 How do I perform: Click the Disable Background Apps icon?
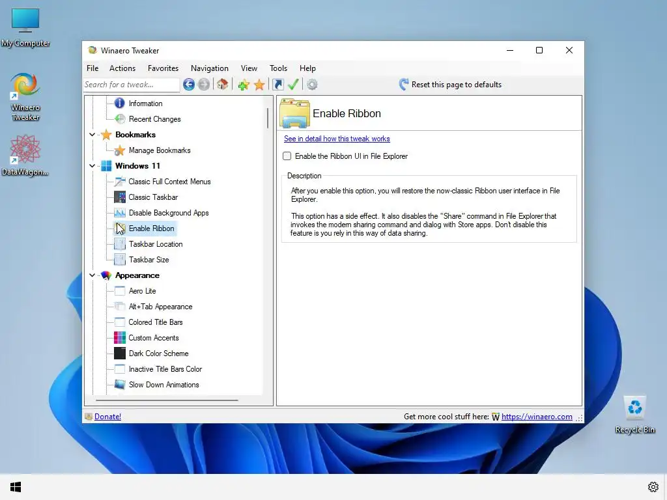coord(120,213)
